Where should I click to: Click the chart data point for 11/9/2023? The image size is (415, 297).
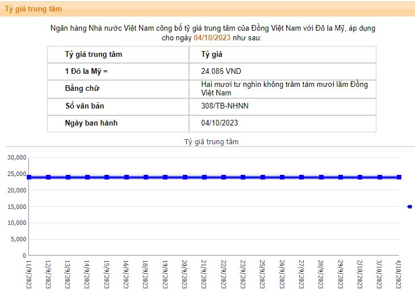(x=29, y=177)
